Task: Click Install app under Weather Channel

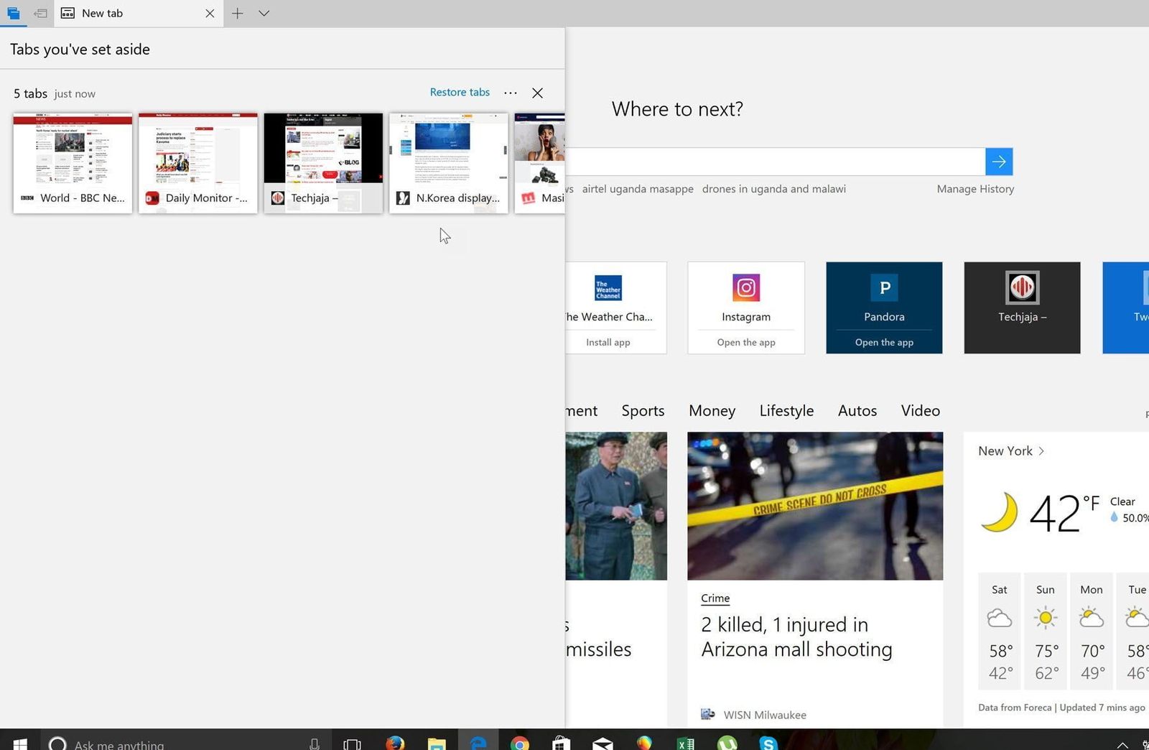Action: (608, 342)
